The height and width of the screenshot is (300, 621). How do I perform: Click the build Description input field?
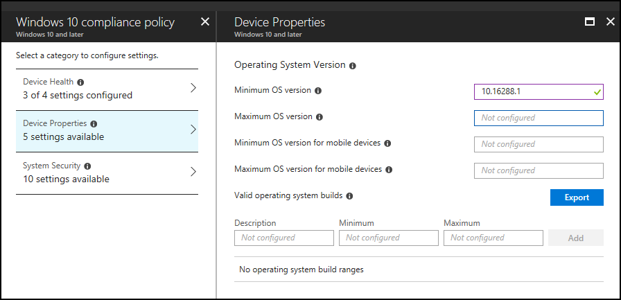pos(284,238)
